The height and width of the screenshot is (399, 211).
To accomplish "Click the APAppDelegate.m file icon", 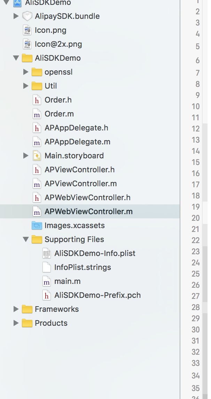I will 37,142.
